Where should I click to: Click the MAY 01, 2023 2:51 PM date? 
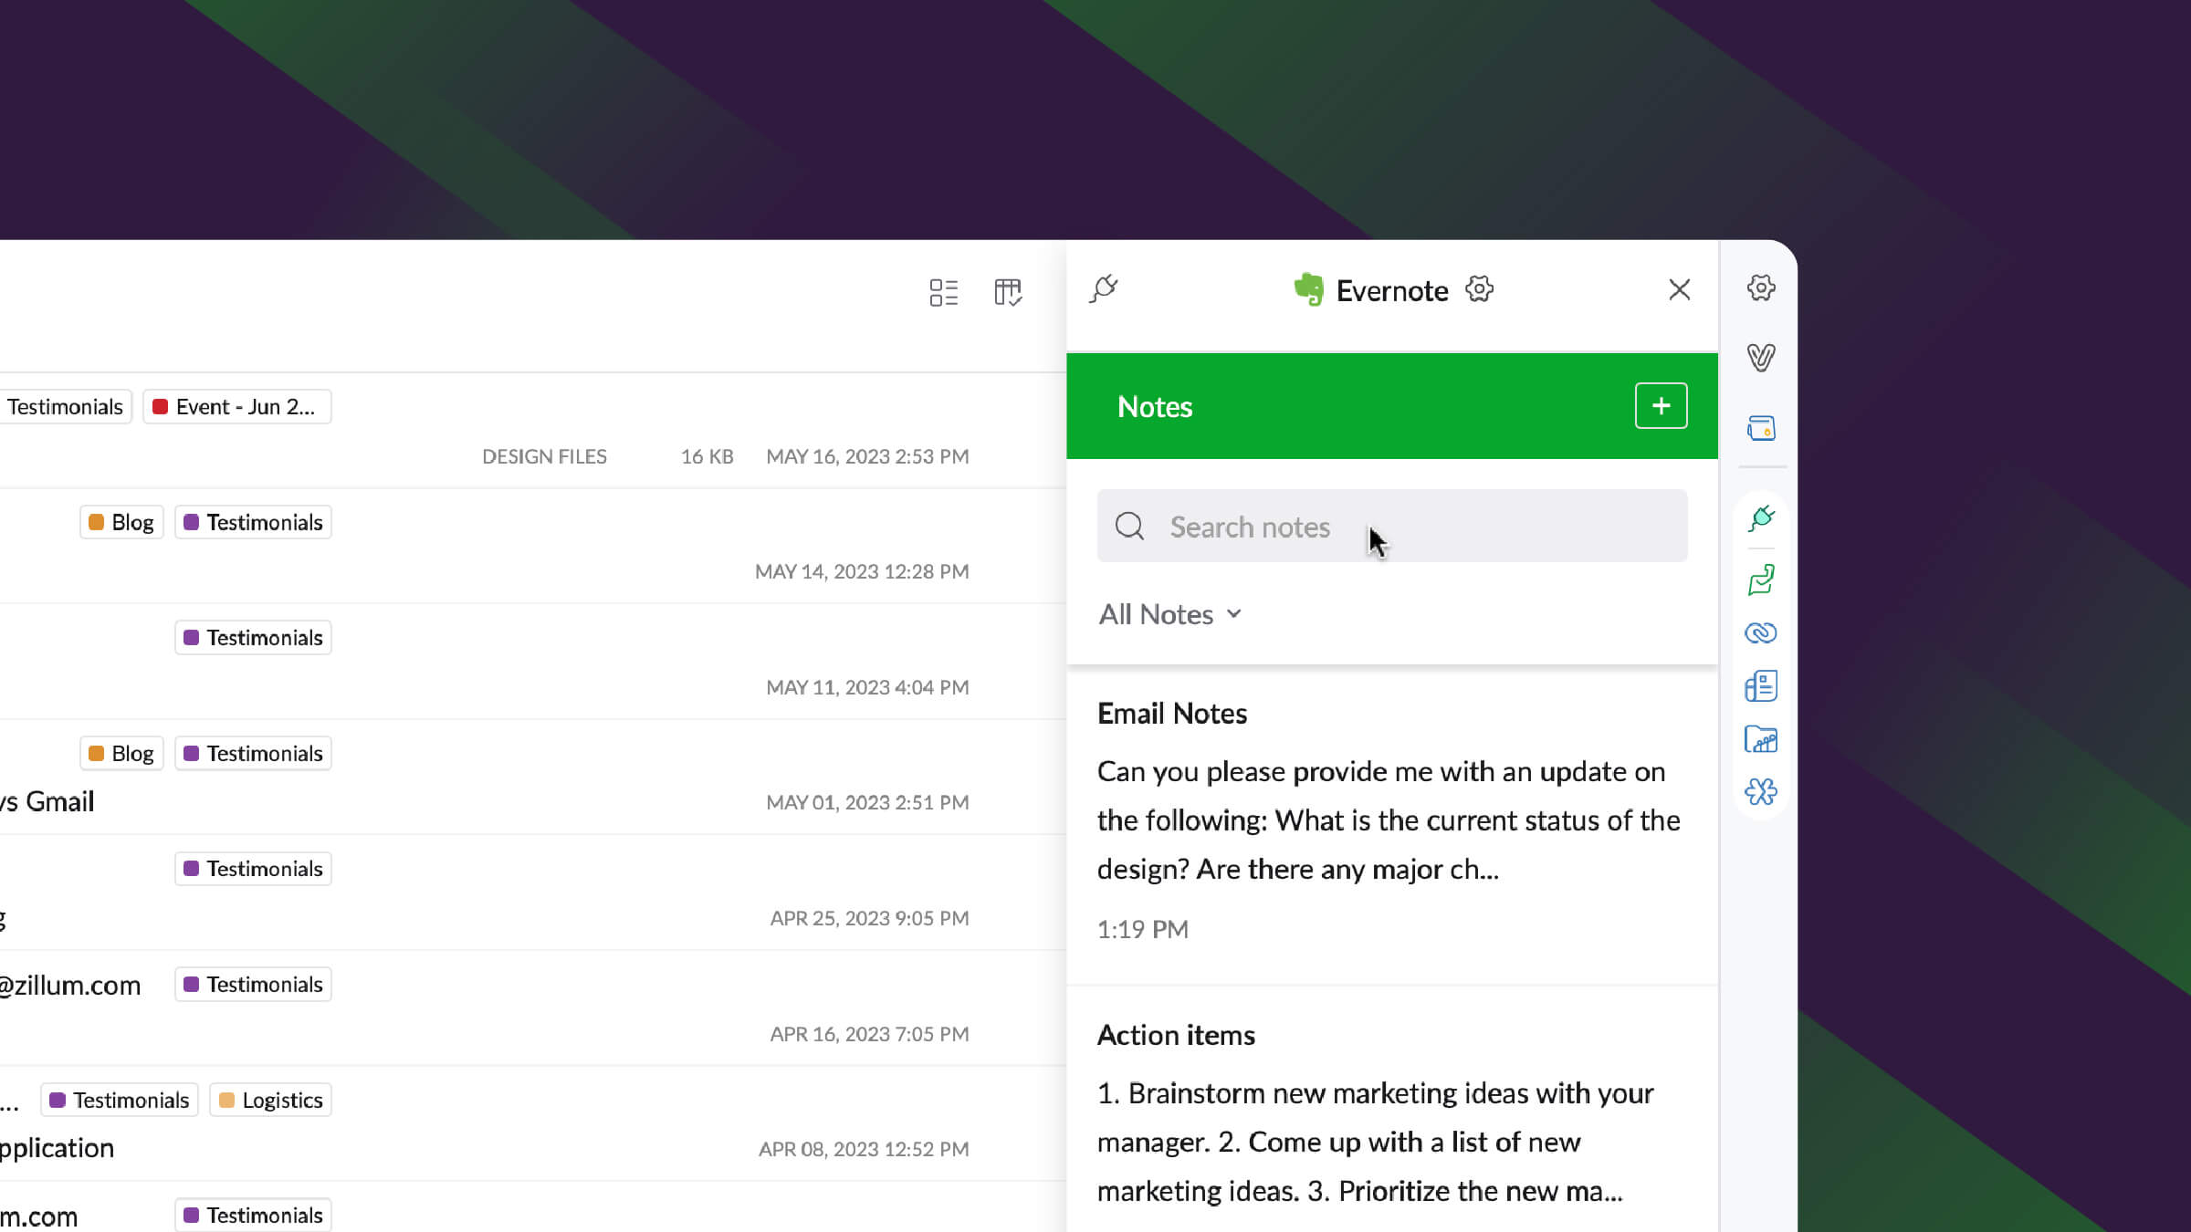[x=867, y=802]
